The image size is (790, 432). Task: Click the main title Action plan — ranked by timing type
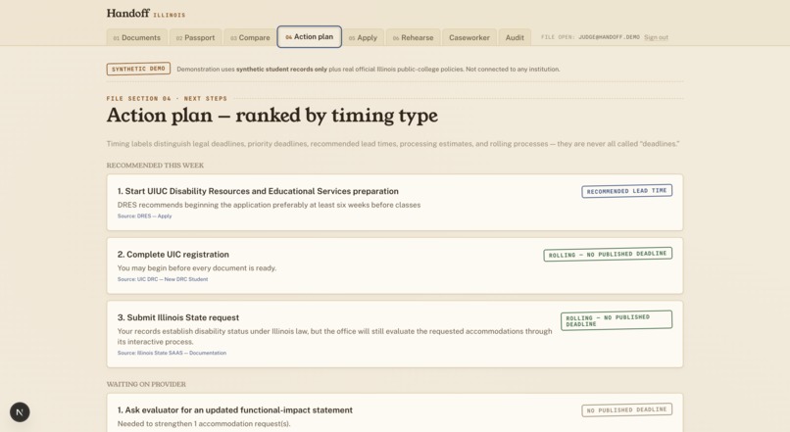(x=272, y=116)
